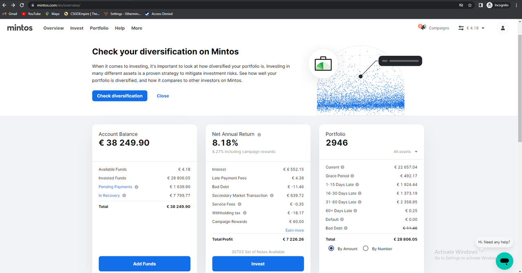Click the Check diversification button
This screenshot has width=522, height=273.
click(x=119, y=96)
